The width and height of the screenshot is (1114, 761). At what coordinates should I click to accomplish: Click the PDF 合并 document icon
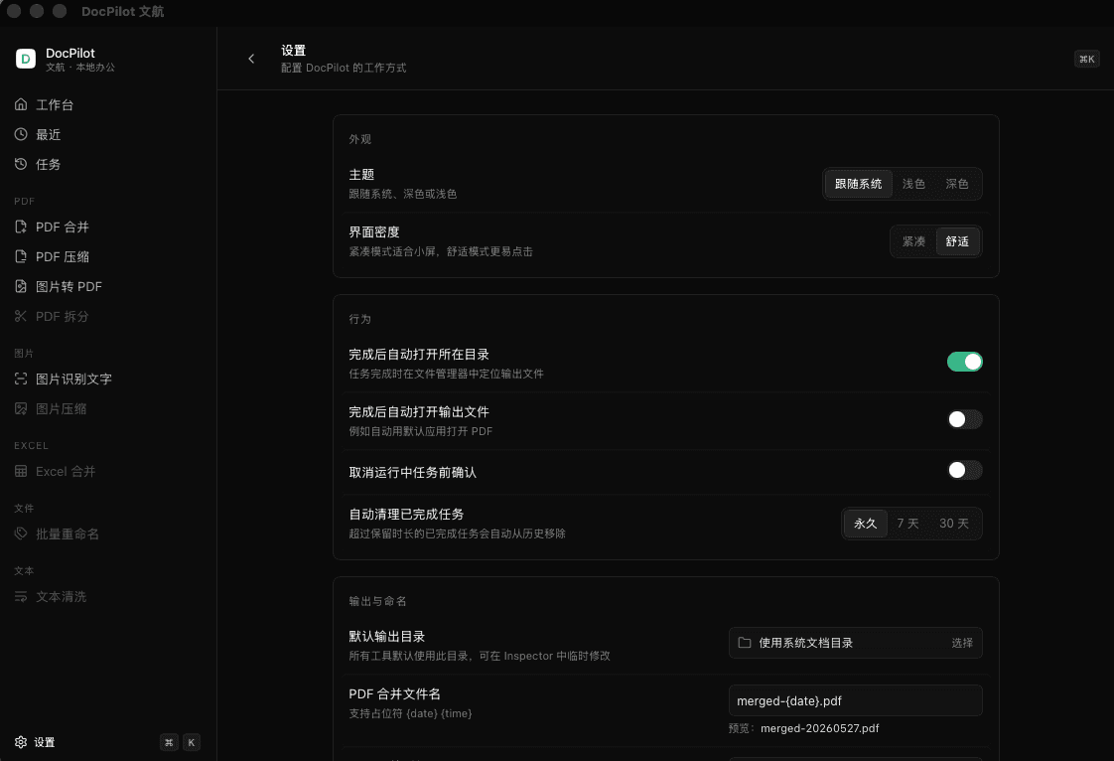[21, 227]
